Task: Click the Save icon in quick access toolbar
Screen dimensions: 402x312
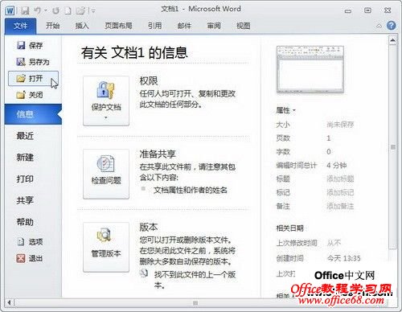Action: click(25, 10)
